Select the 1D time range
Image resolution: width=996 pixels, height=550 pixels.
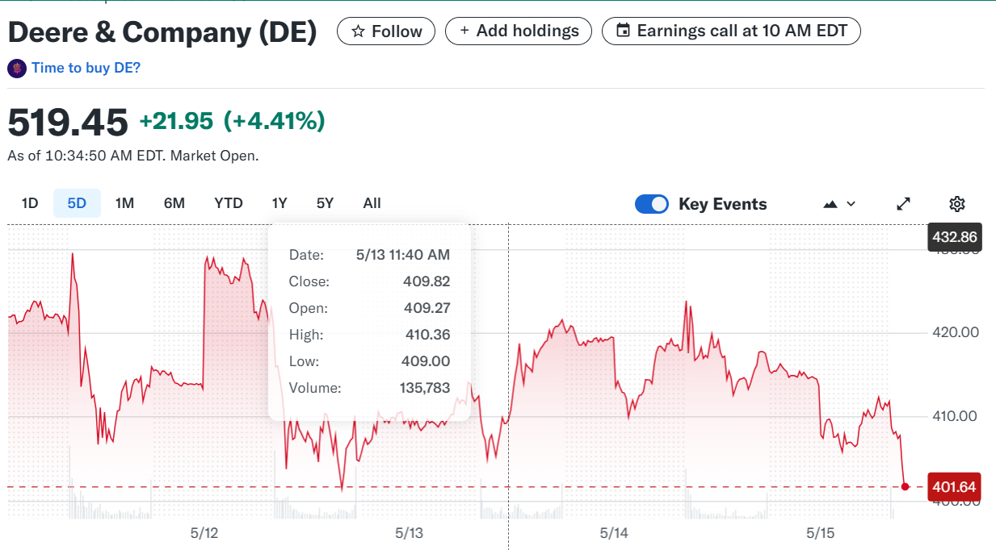coord(30,203)
